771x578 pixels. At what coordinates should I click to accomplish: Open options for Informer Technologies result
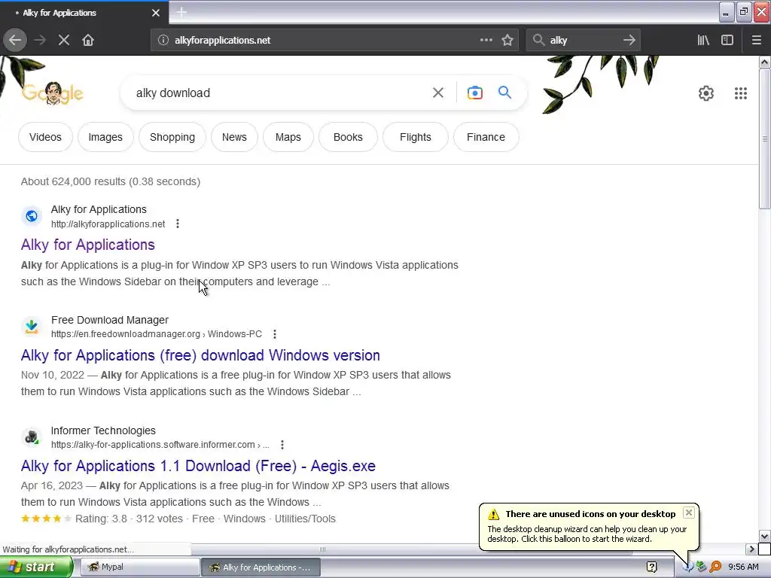(x=282, y=445)
